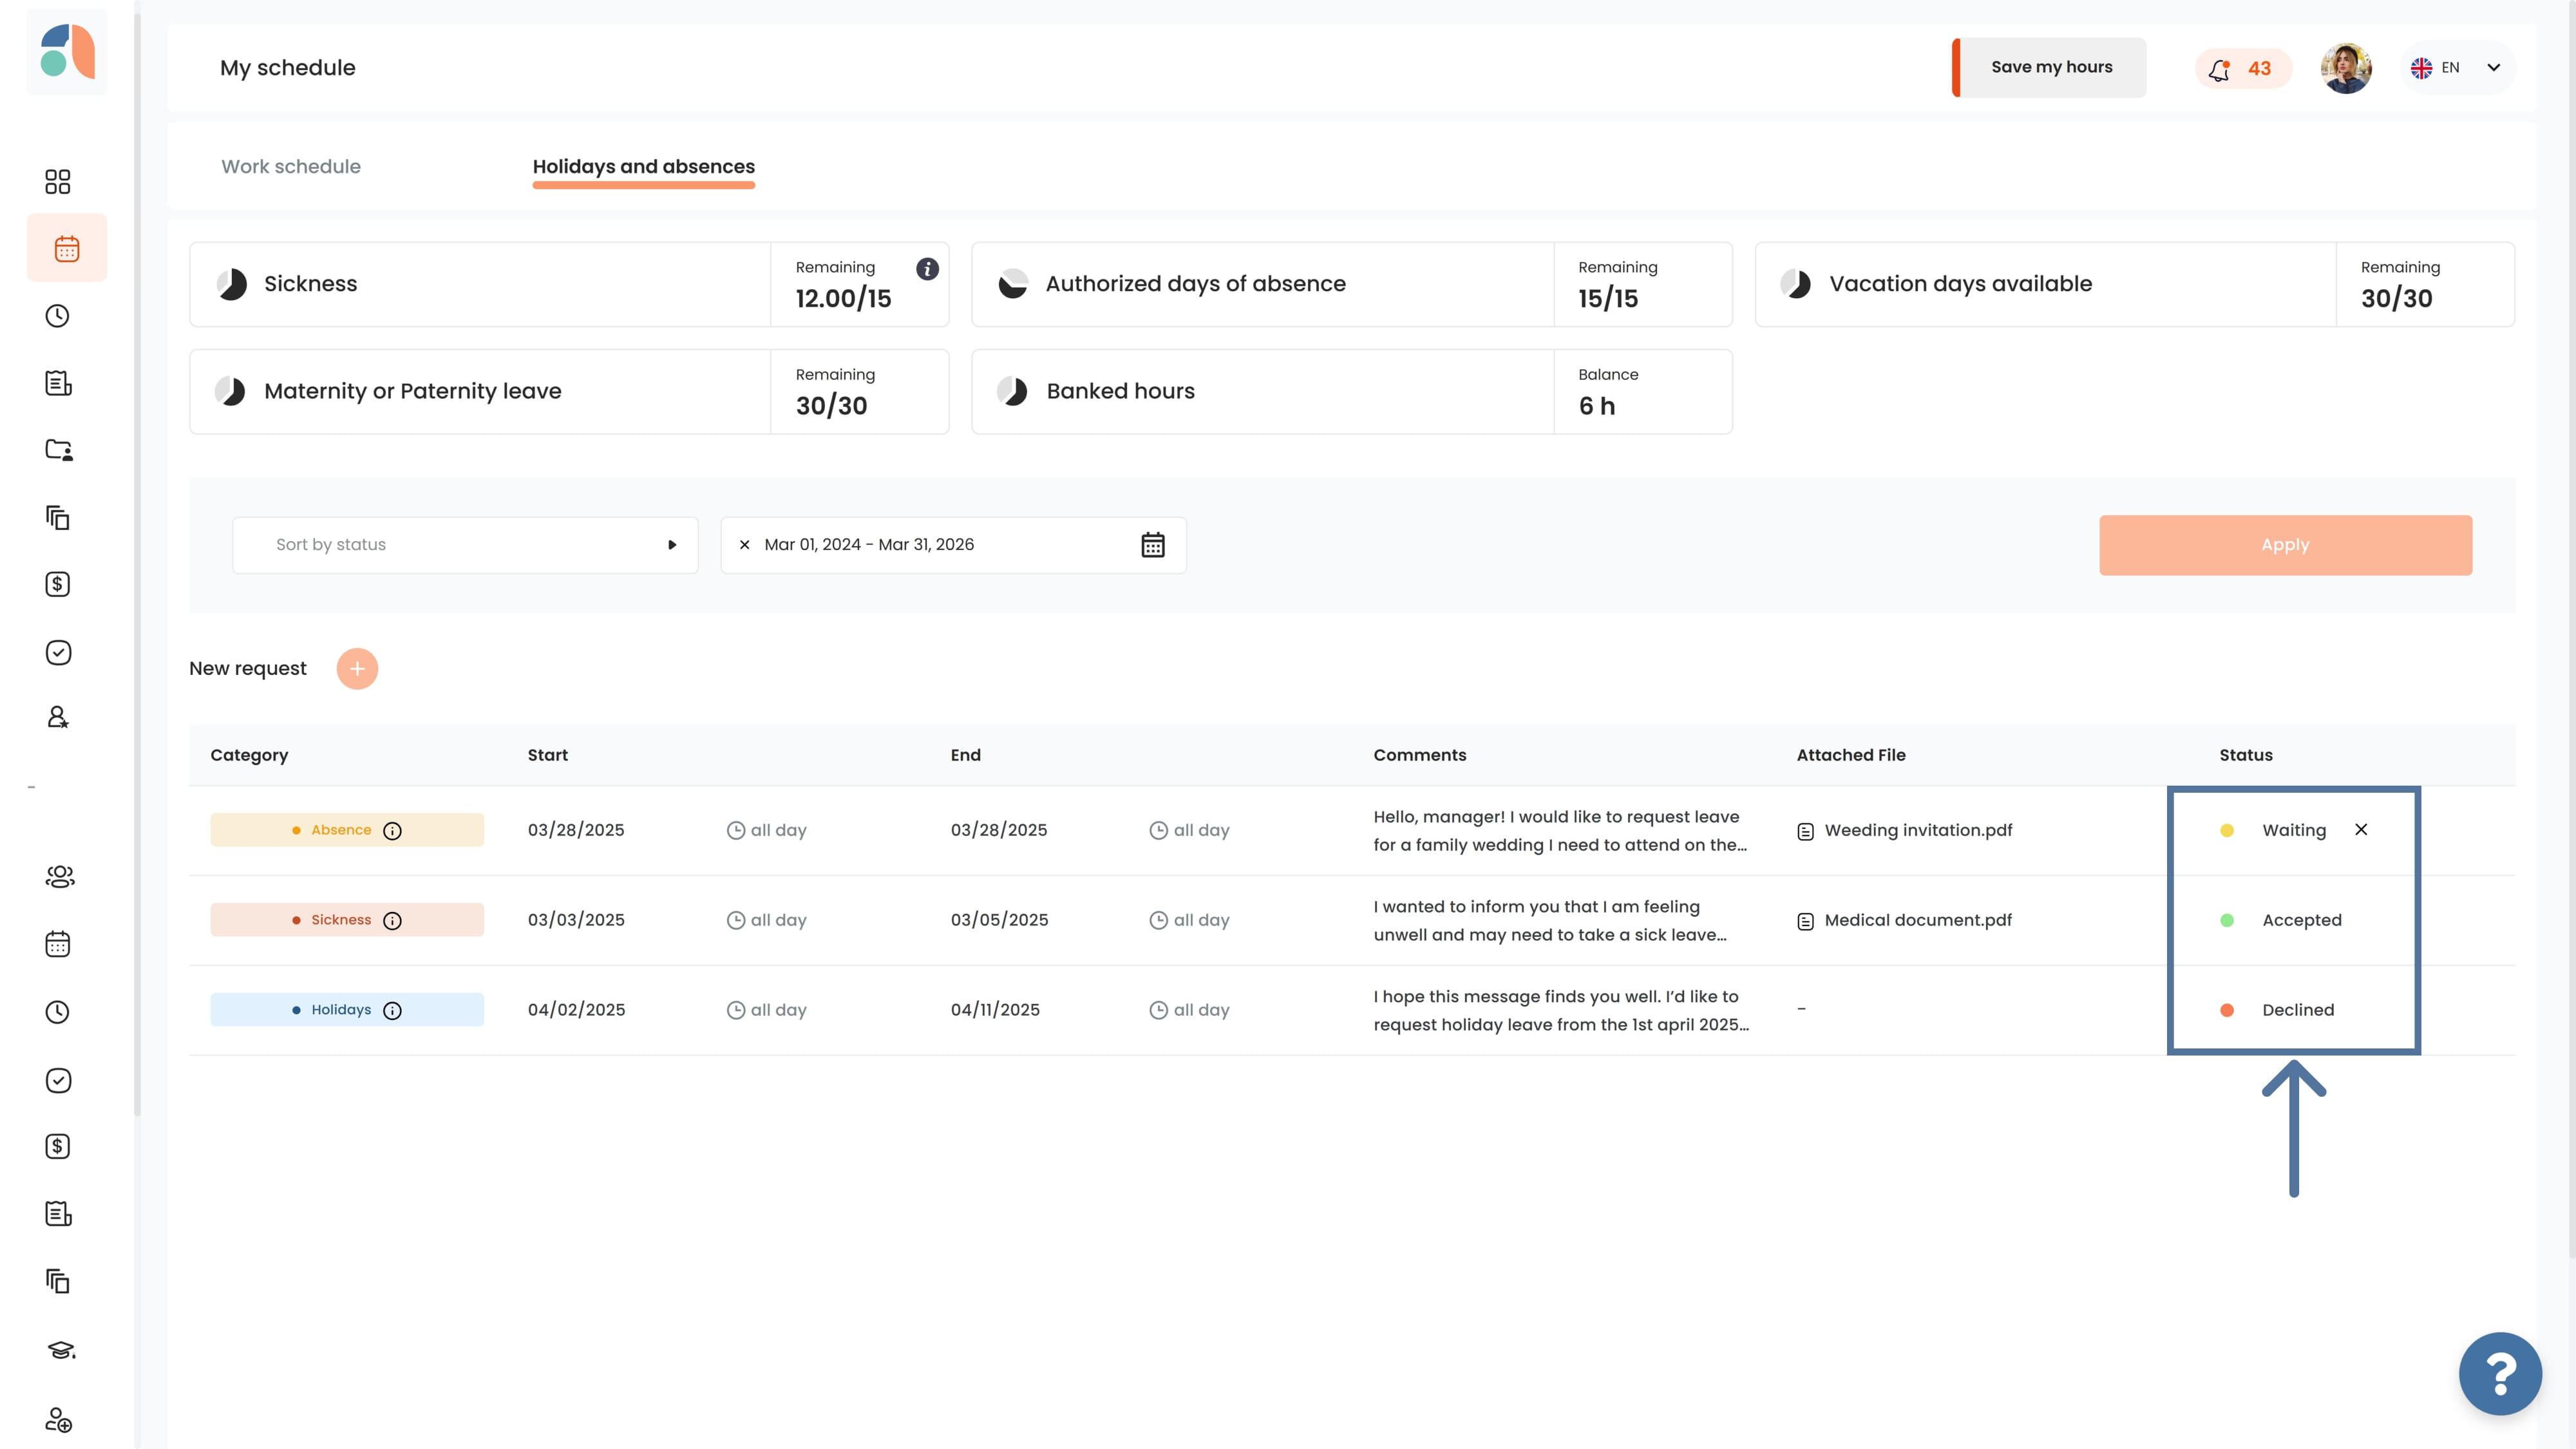This screenshot has height=1449, width=2576.
Task: Click the notification bell with 43 alerts
Action: (2243, 68)
